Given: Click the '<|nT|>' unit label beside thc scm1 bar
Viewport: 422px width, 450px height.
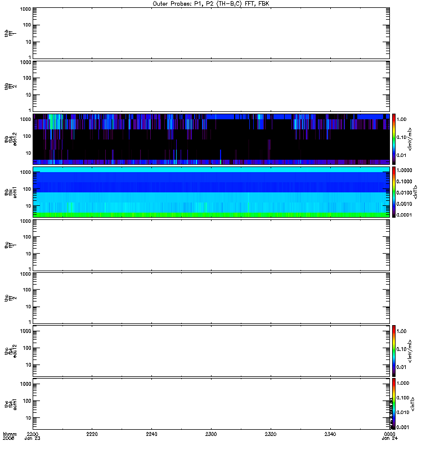Looking at the screenshot, I should point(412,404).
